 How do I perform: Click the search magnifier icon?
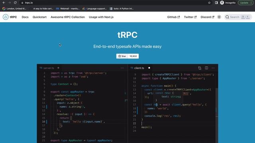point(227,17)
